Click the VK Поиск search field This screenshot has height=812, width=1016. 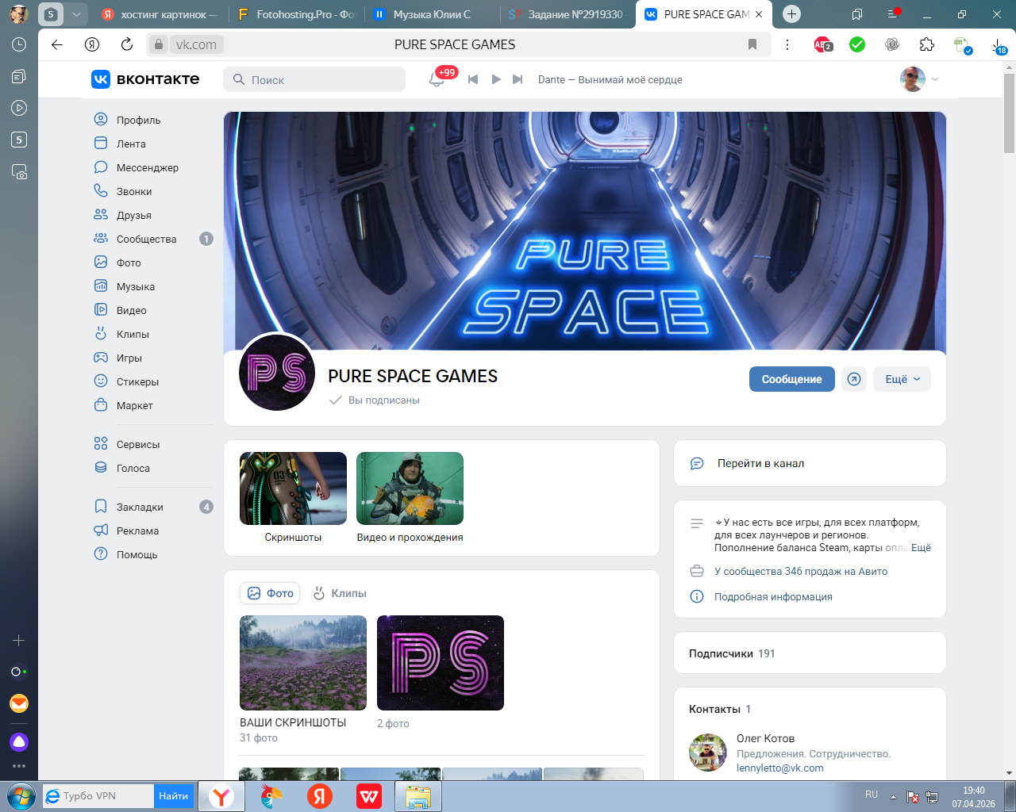click(314, 79)
